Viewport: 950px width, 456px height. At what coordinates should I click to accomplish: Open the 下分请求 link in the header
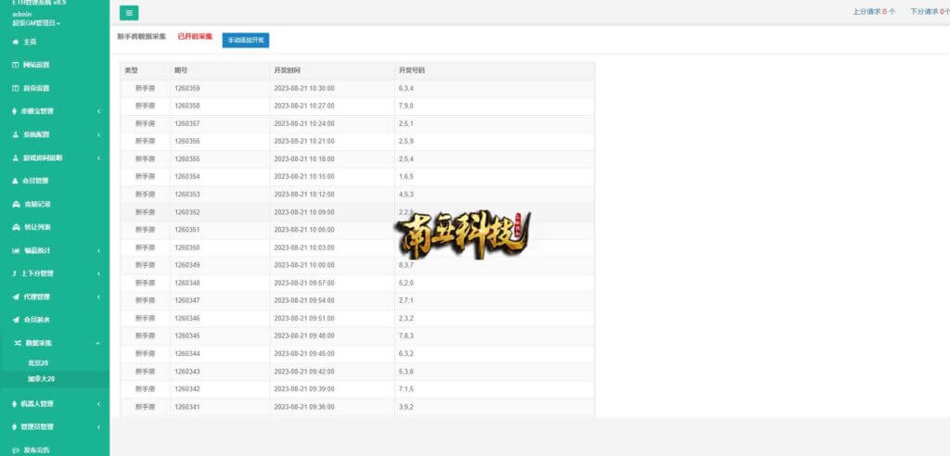[x=930, y=11]
